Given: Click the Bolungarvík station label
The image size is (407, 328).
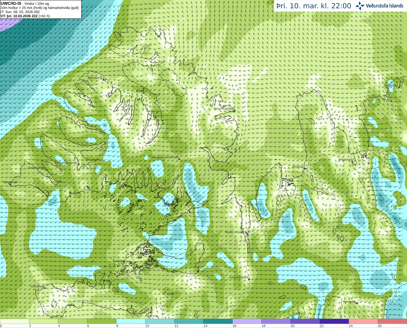Looking at the screenshot, I should (95, 77).
